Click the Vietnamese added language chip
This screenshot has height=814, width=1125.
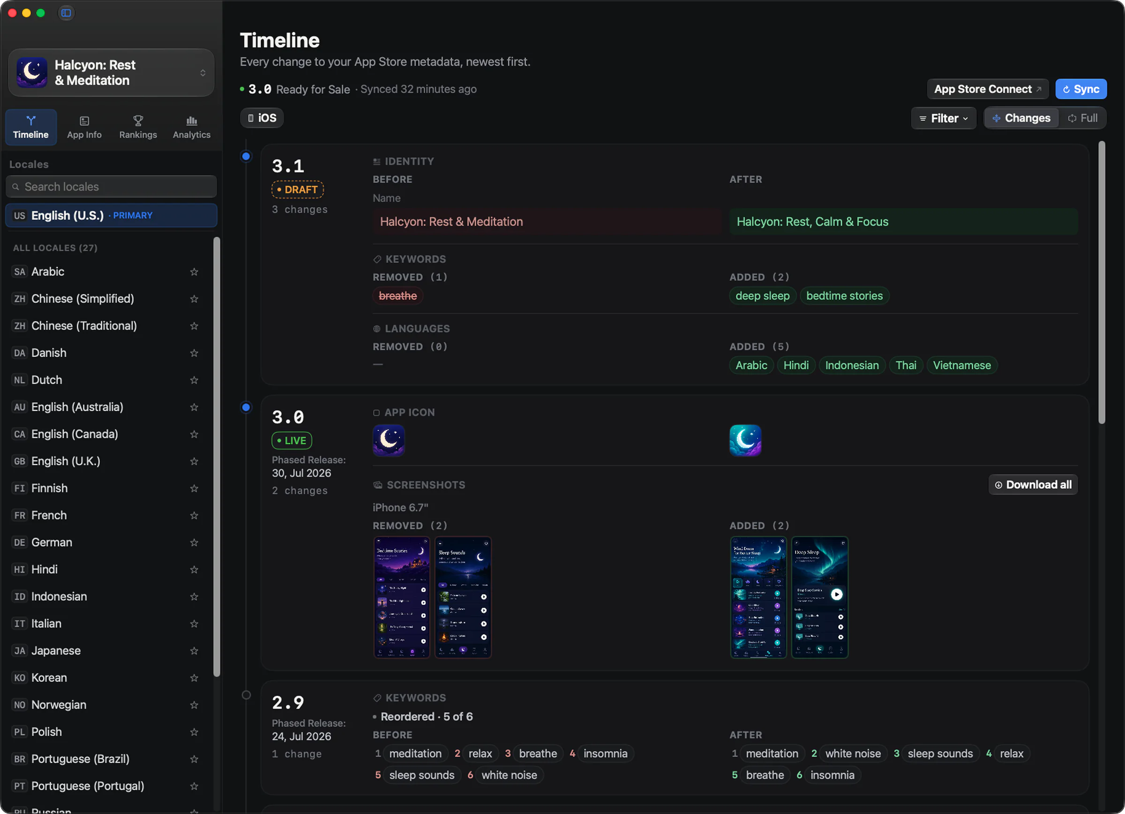962,366
